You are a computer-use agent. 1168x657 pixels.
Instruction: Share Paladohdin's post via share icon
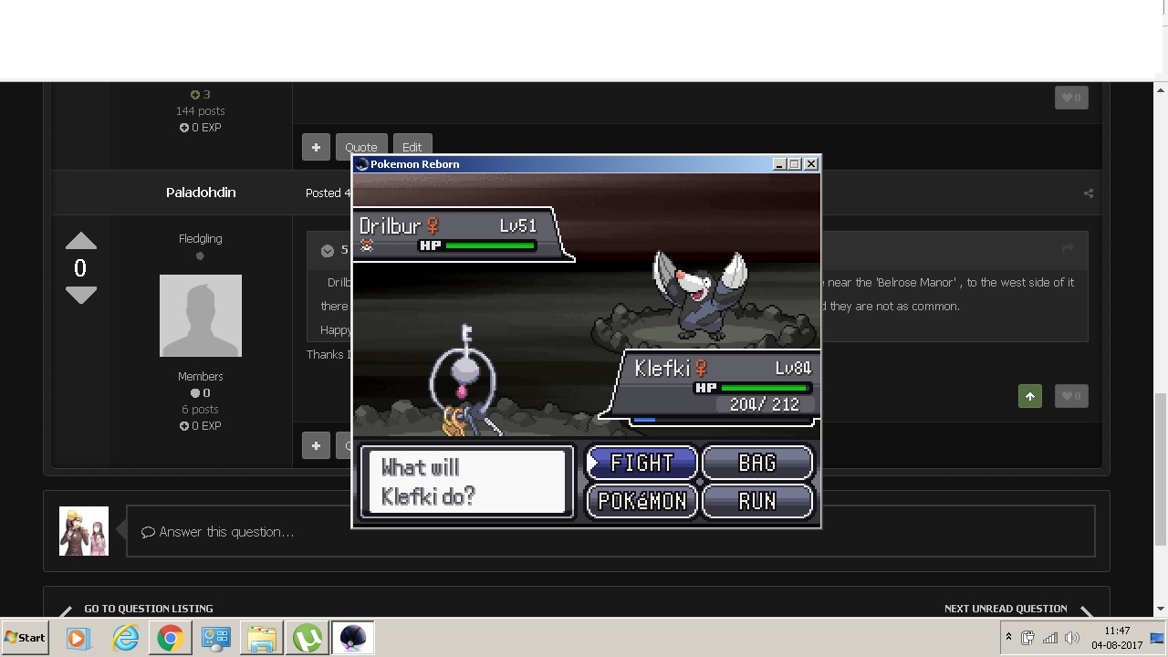(x=1088, y=193)
